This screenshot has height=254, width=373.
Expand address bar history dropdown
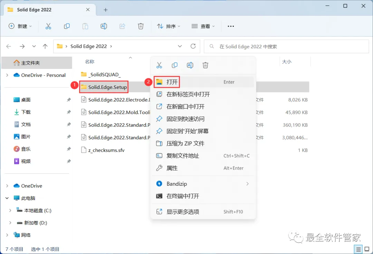(180, 46)
